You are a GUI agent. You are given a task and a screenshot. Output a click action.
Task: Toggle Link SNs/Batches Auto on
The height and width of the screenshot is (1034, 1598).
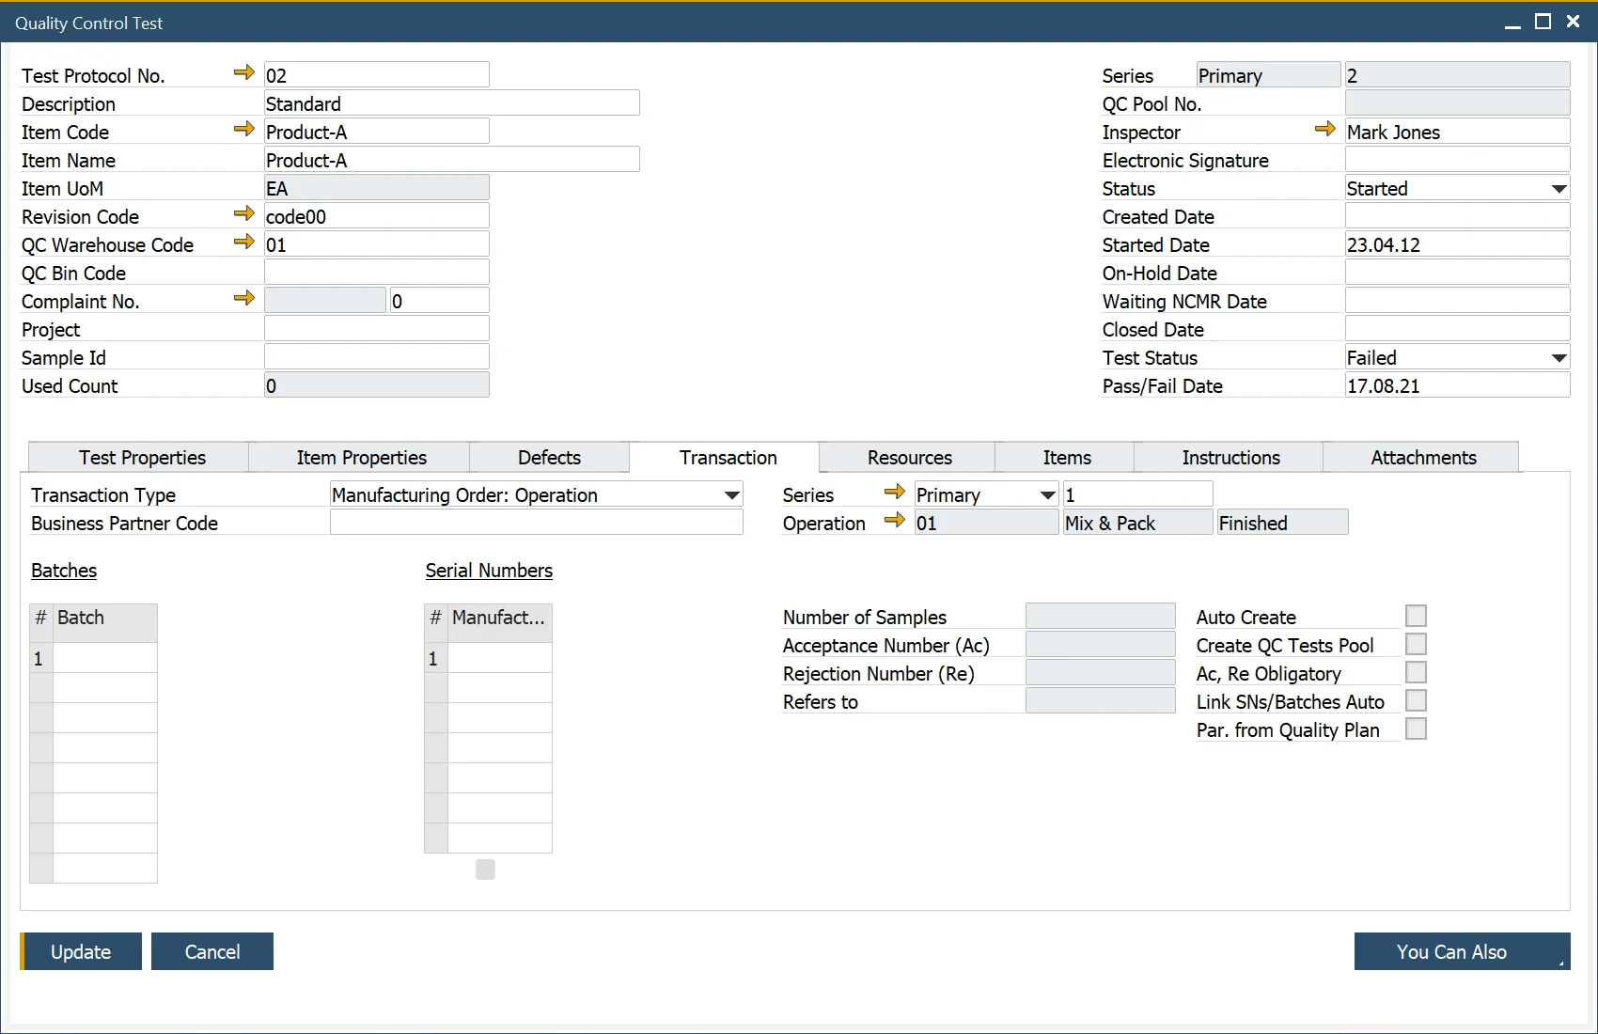coord(1417,700)
